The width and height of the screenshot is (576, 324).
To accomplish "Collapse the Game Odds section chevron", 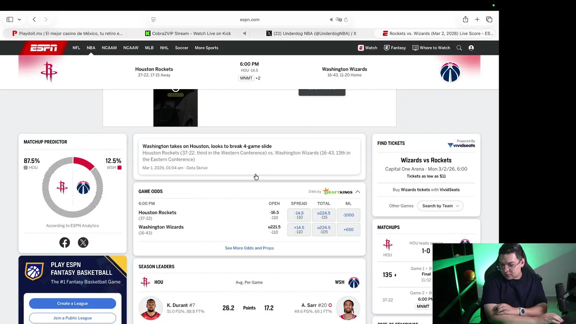I will [x=357, y=192].
